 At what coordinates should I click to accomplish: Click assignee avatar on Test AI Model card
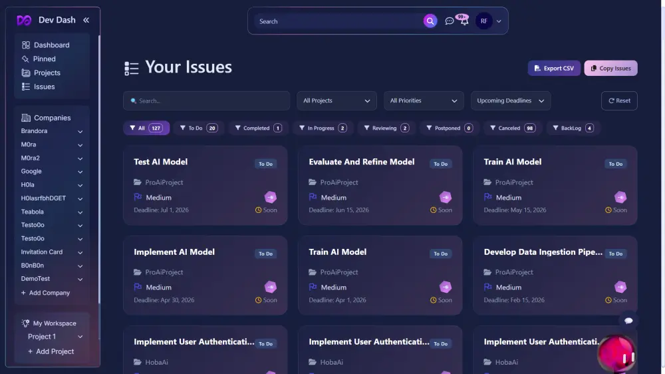click(x=271, y=197)
